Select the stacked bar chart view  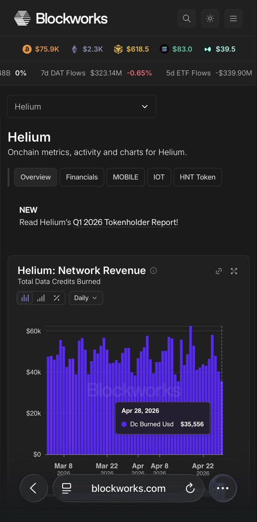click(25, 298)
